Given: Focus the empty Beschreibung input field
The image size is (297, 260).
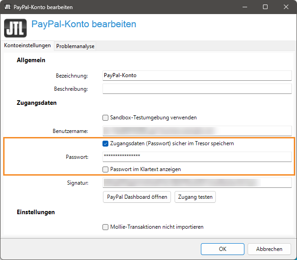Looking at the screenshot, I should [x=197, y=89].
